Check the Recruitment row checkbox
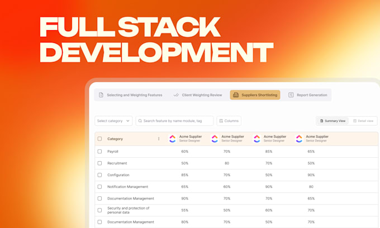 coord(99,163)
